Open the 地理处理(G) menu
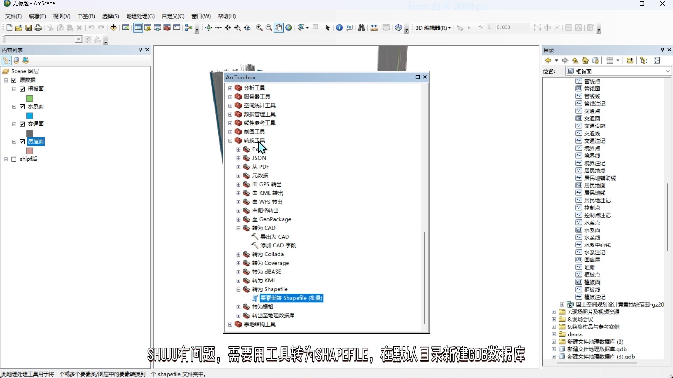 click(x=140, y=16)
